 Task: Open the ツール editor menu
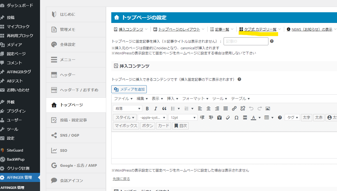pyautogui.click(x=220, y=99)
